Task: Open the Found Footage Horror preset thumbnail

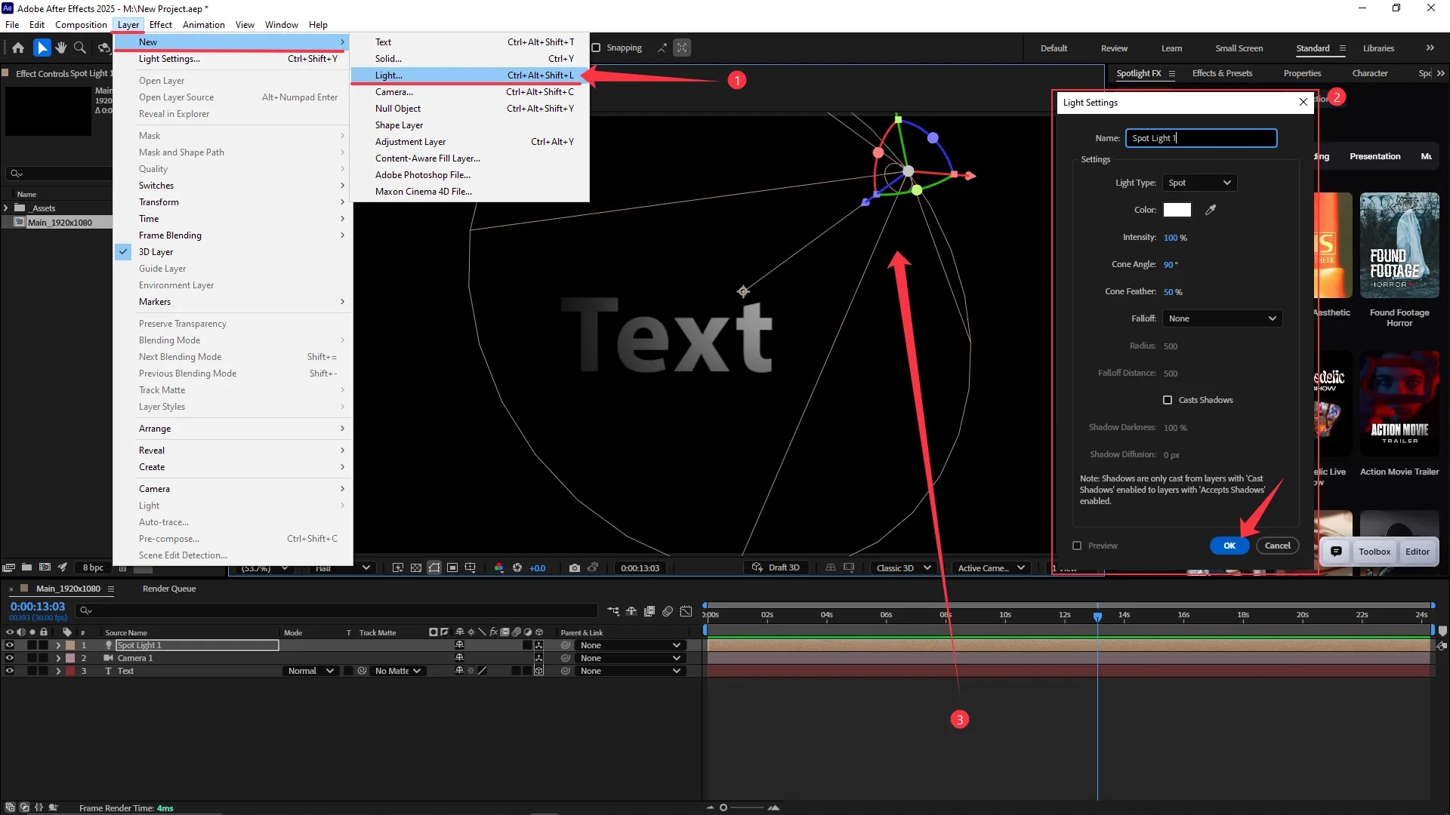Action: 1399,245
